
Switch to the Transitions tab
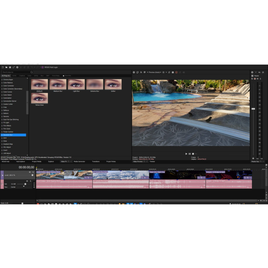(95, 162)
